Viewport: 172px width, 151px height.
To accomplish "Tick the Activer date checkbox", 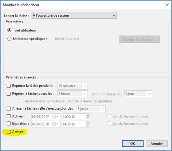I will [8, 116].
